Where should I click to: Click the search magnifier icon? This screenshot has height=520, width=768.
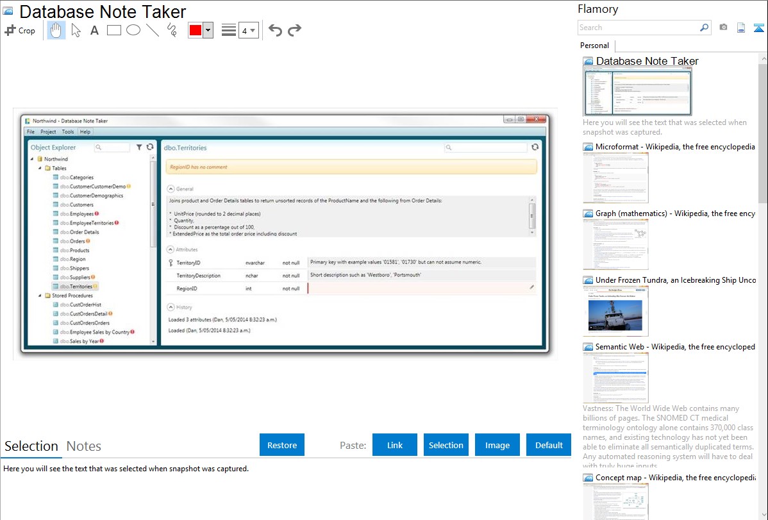704,28
